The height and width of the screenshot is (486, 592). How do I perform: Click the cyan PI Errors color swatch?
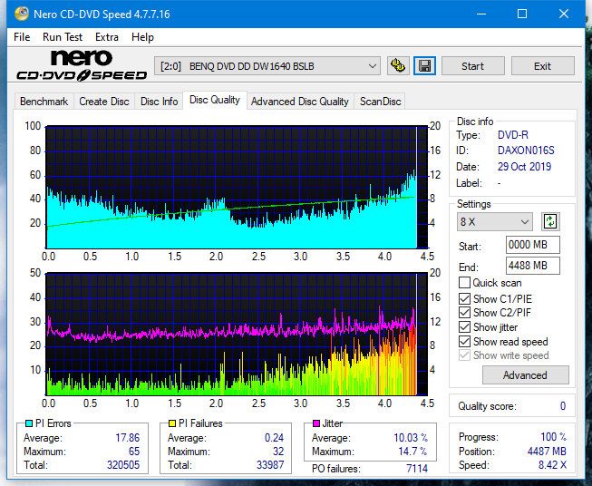(x=29, y=423)
